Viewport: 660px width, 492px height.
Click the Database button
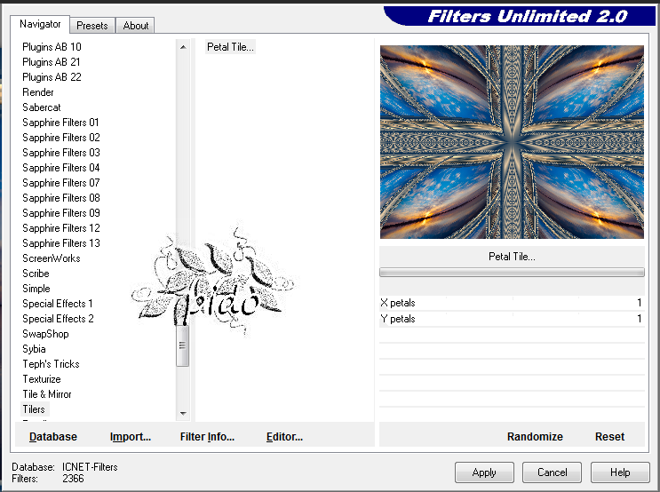coord(53,437)
